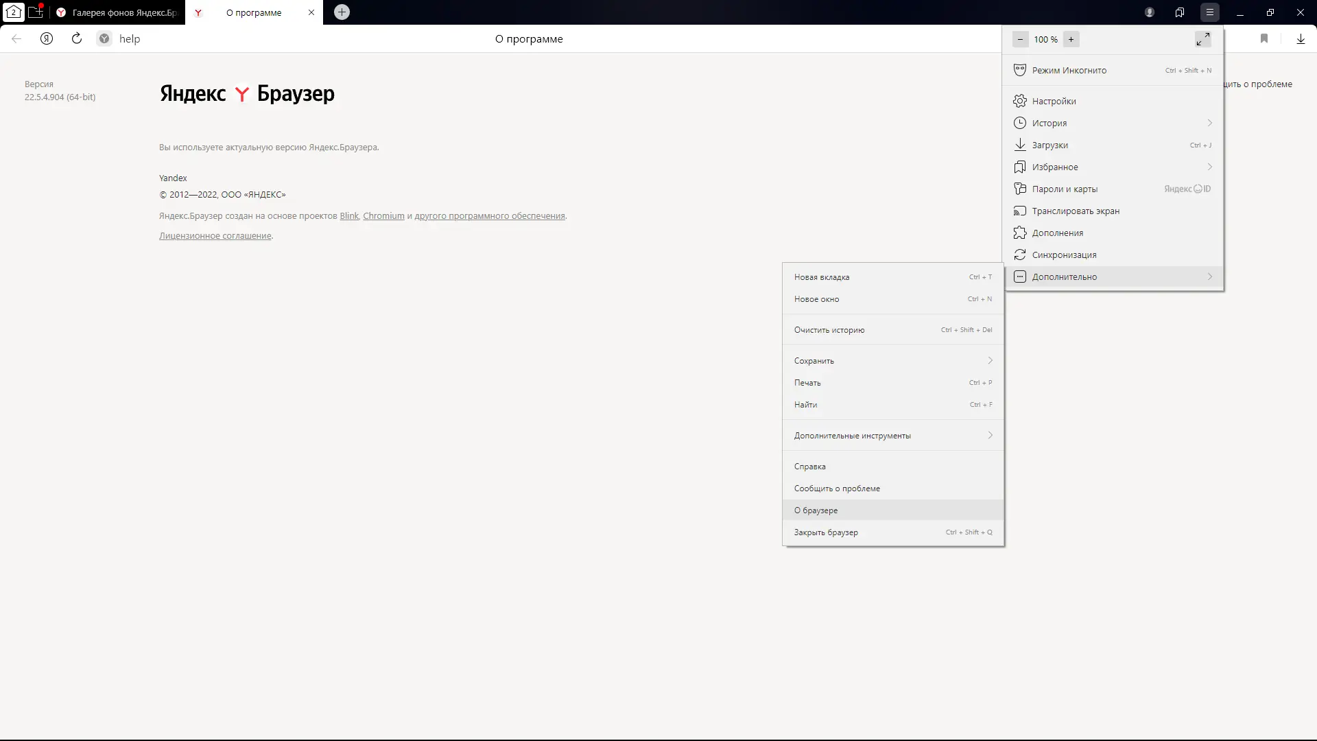Click the fullscreen expand icon in menu
This screenshot has width=1317, height=741.
point(1202,39)
